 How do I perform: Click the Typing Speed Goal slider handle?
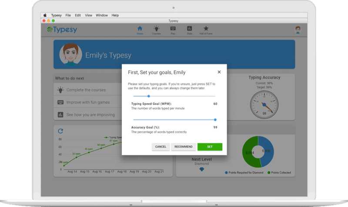pos(149,96)
